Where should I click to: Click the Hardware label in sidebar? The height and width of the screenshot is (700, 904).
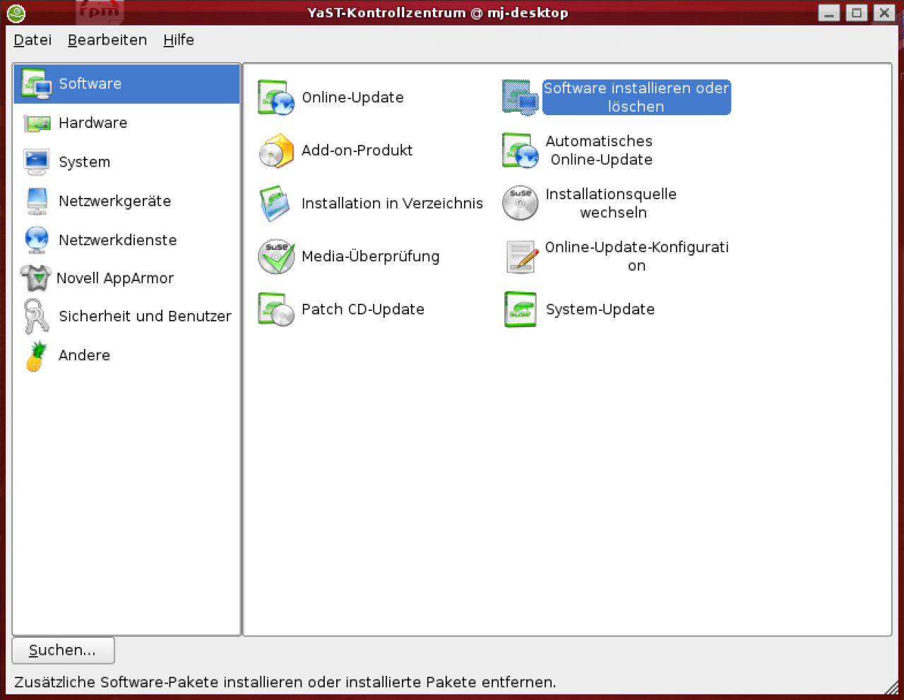pyautogui.click(x=93, y=123)
